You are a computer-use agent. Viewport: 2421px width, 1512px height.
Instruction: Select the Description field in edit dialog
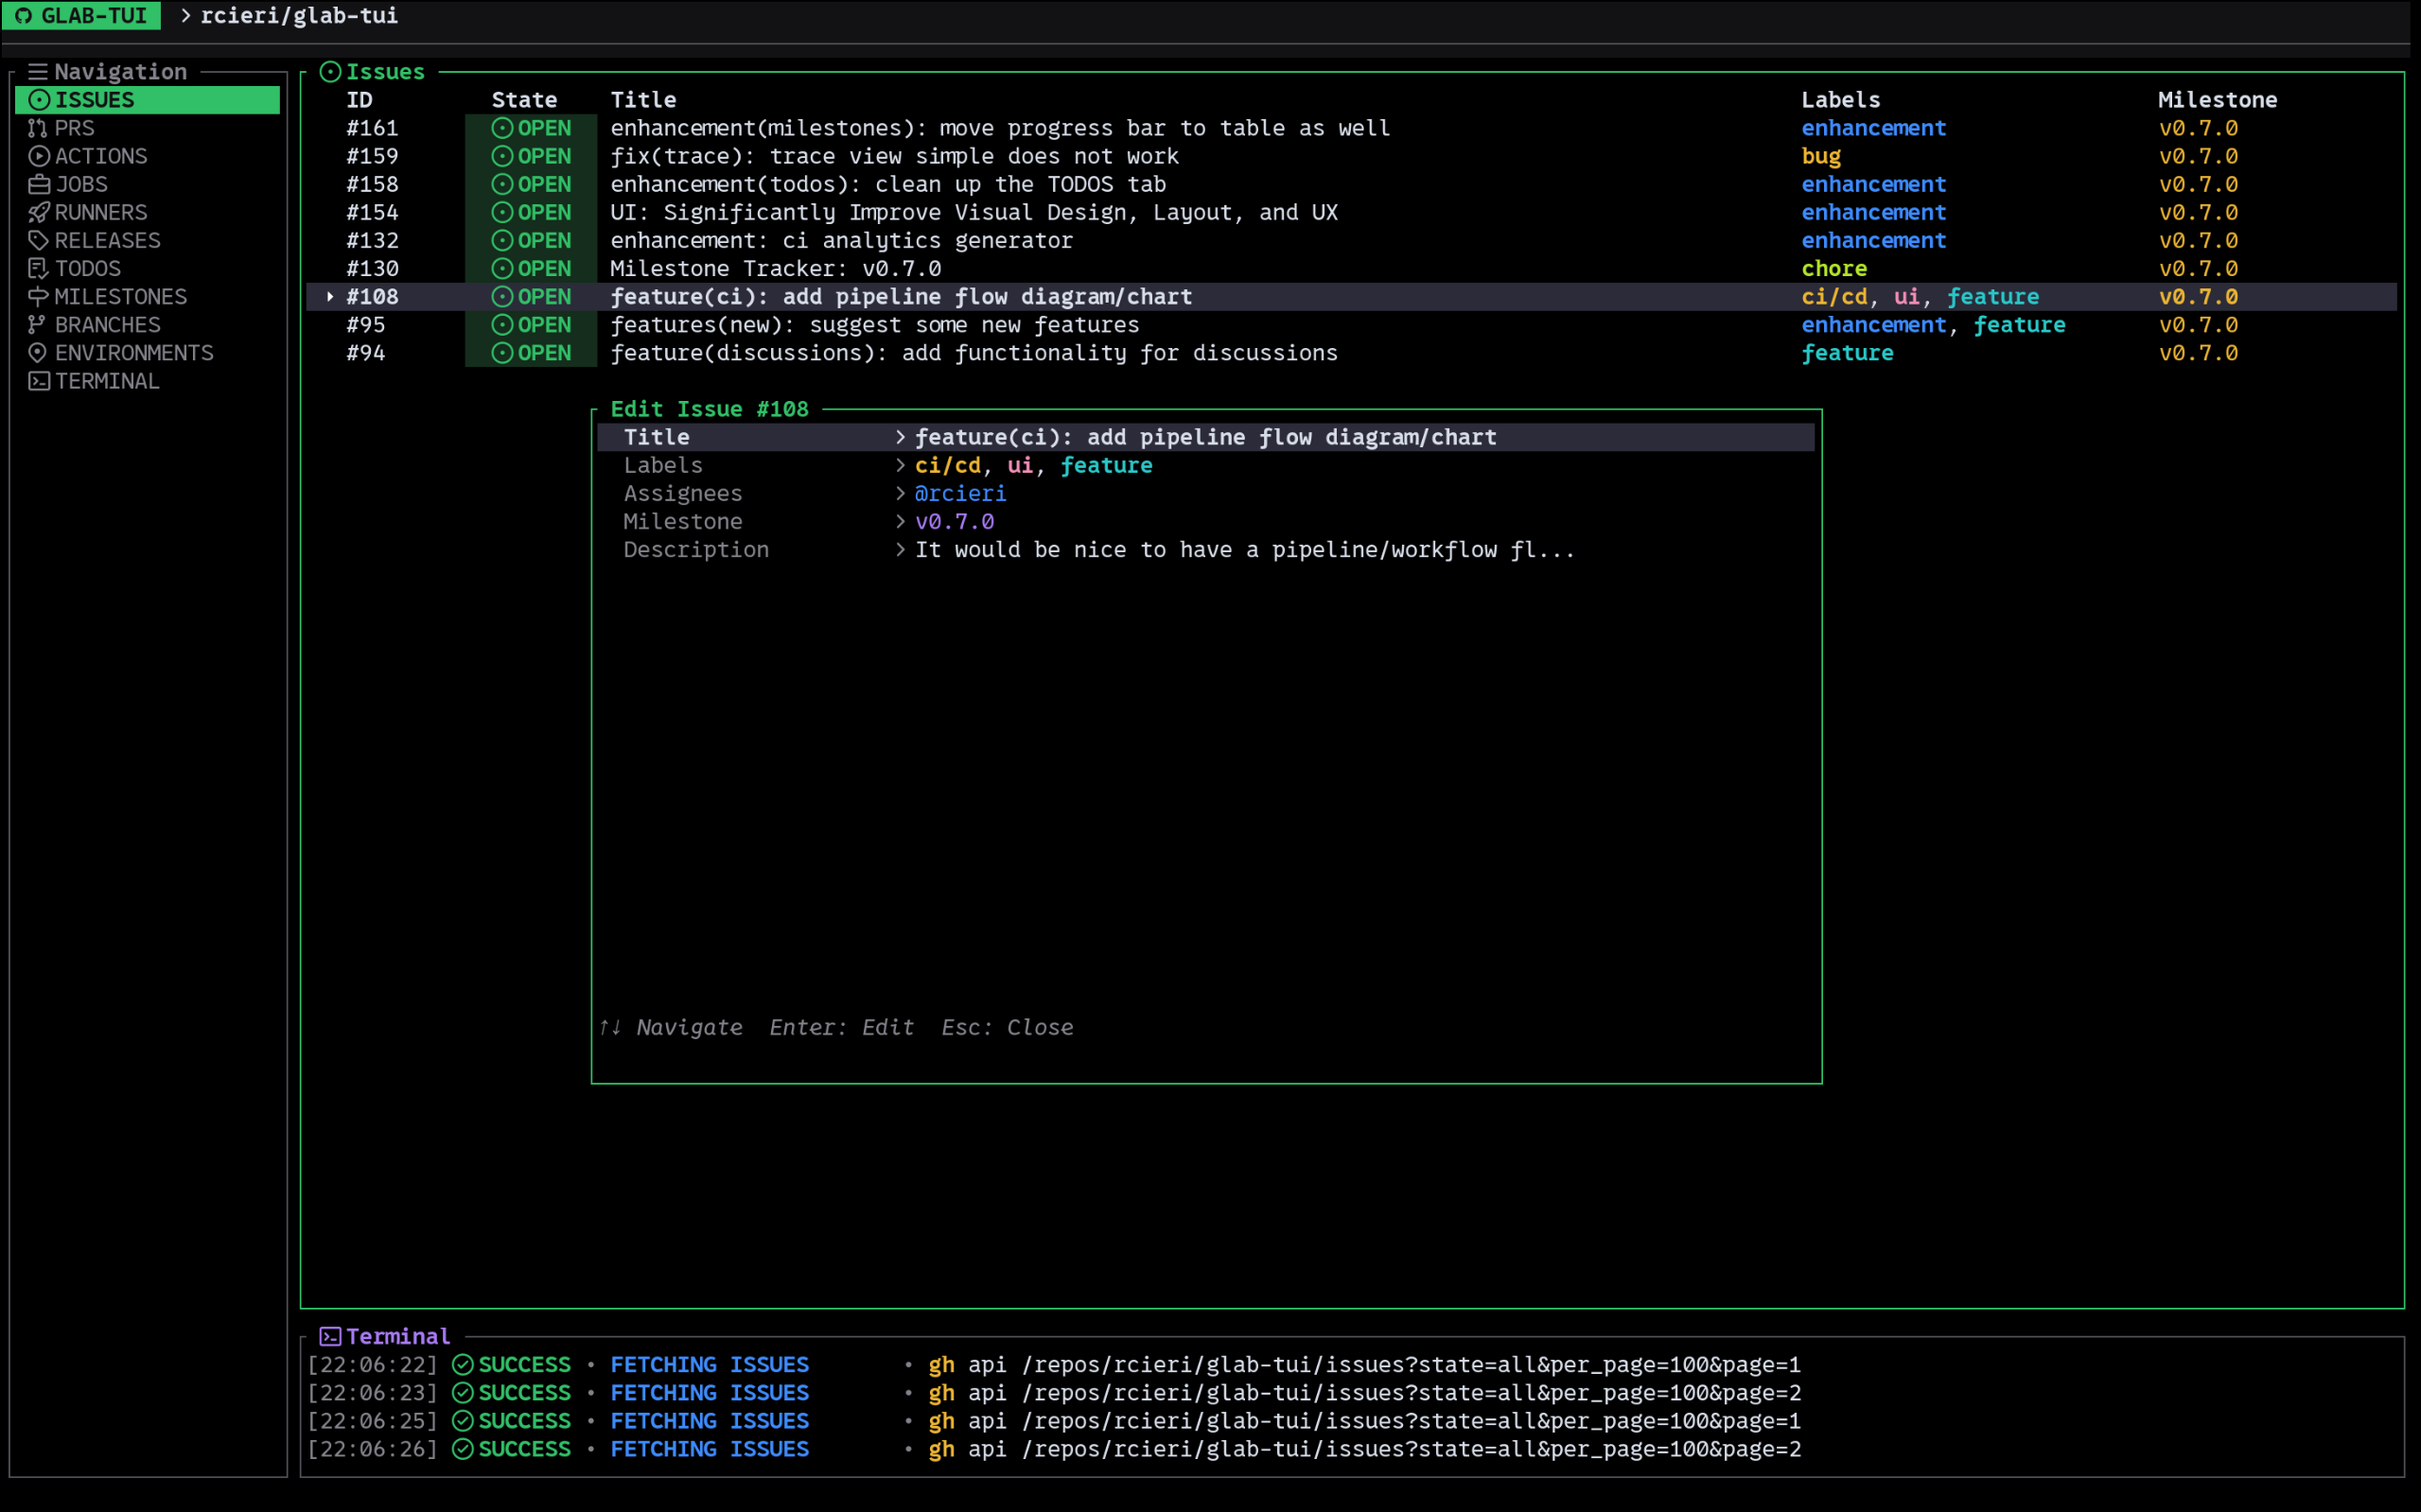1205,549
